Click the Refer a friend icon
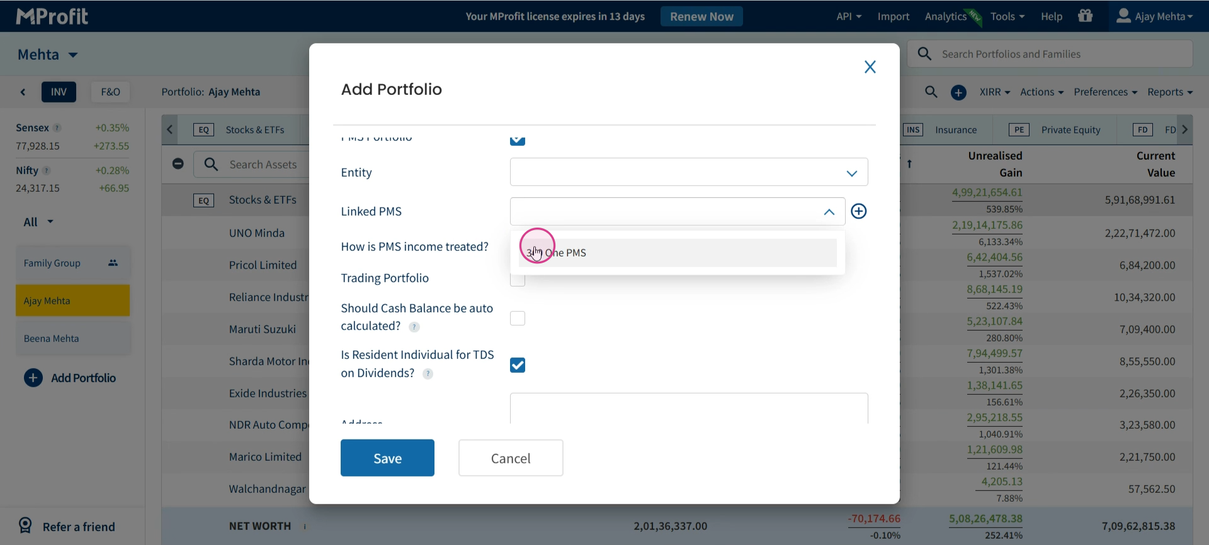Screen dimensions: 1209x545 pyautogui.click(x=25, y=526)
